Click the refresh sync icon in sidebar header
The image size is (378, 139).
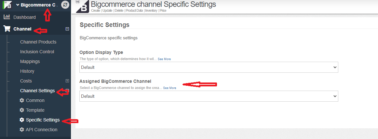pos(65,5)
